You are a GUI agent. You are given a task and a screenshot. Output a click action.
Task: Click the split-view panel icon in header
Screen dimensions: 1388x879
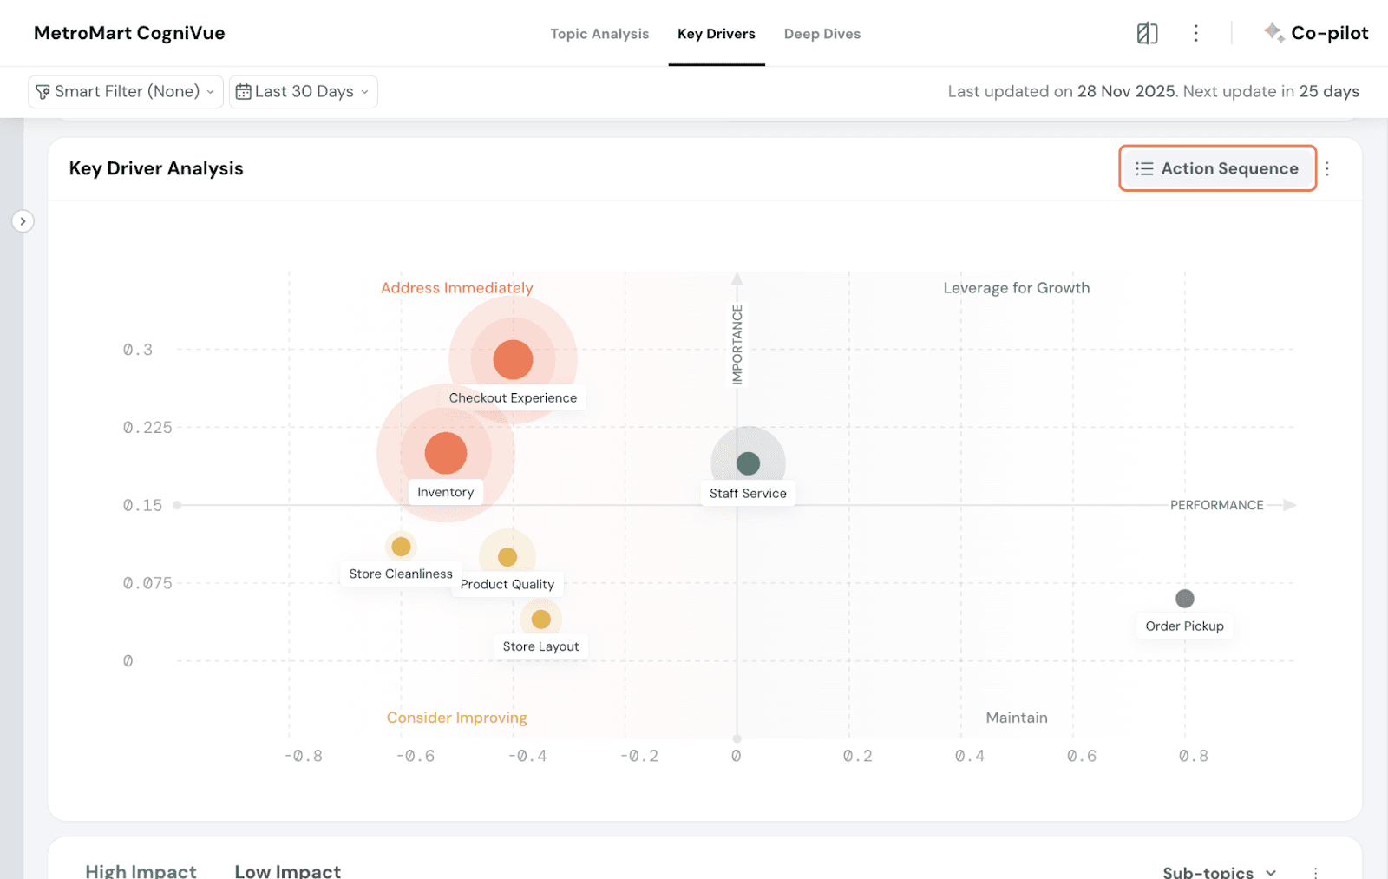(1147, 33)
